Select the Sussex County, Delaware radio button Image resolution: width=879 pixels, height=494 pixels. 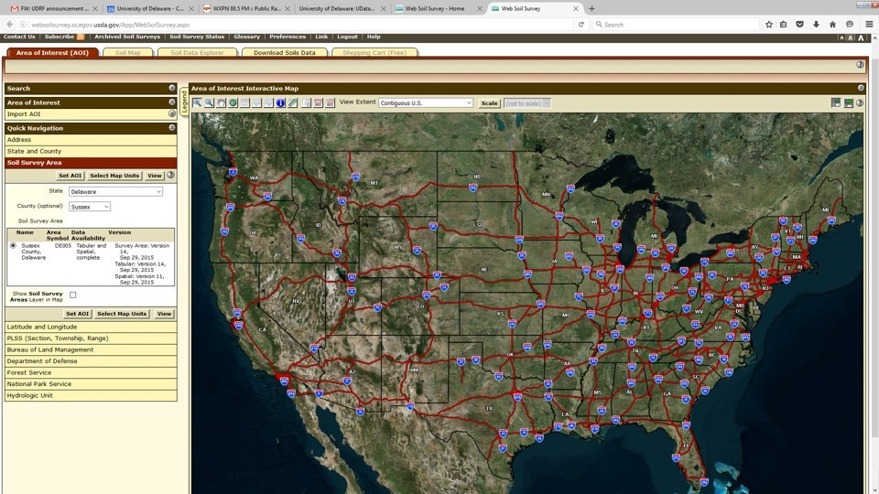(13, 246)
